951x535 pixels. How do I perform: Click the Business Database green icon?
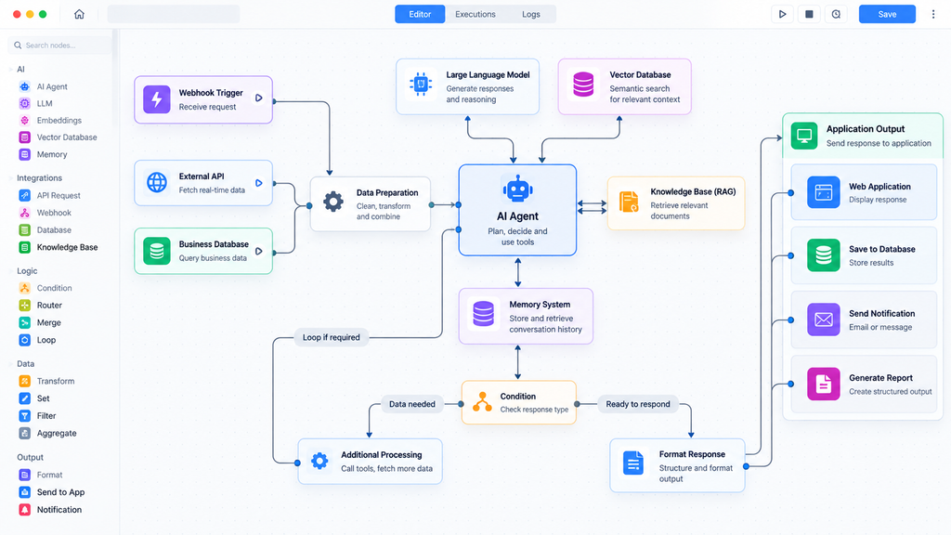pyautogui.click(x=156, y=251)
